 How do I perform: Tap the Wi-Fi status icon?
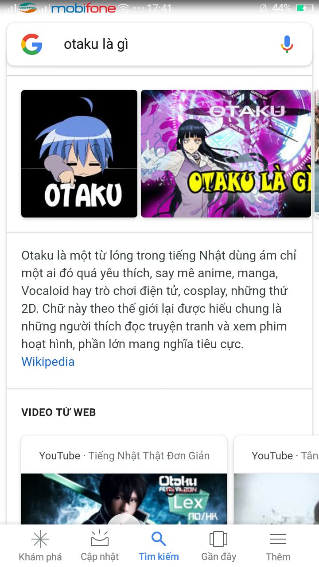click(x=124, y=8)
